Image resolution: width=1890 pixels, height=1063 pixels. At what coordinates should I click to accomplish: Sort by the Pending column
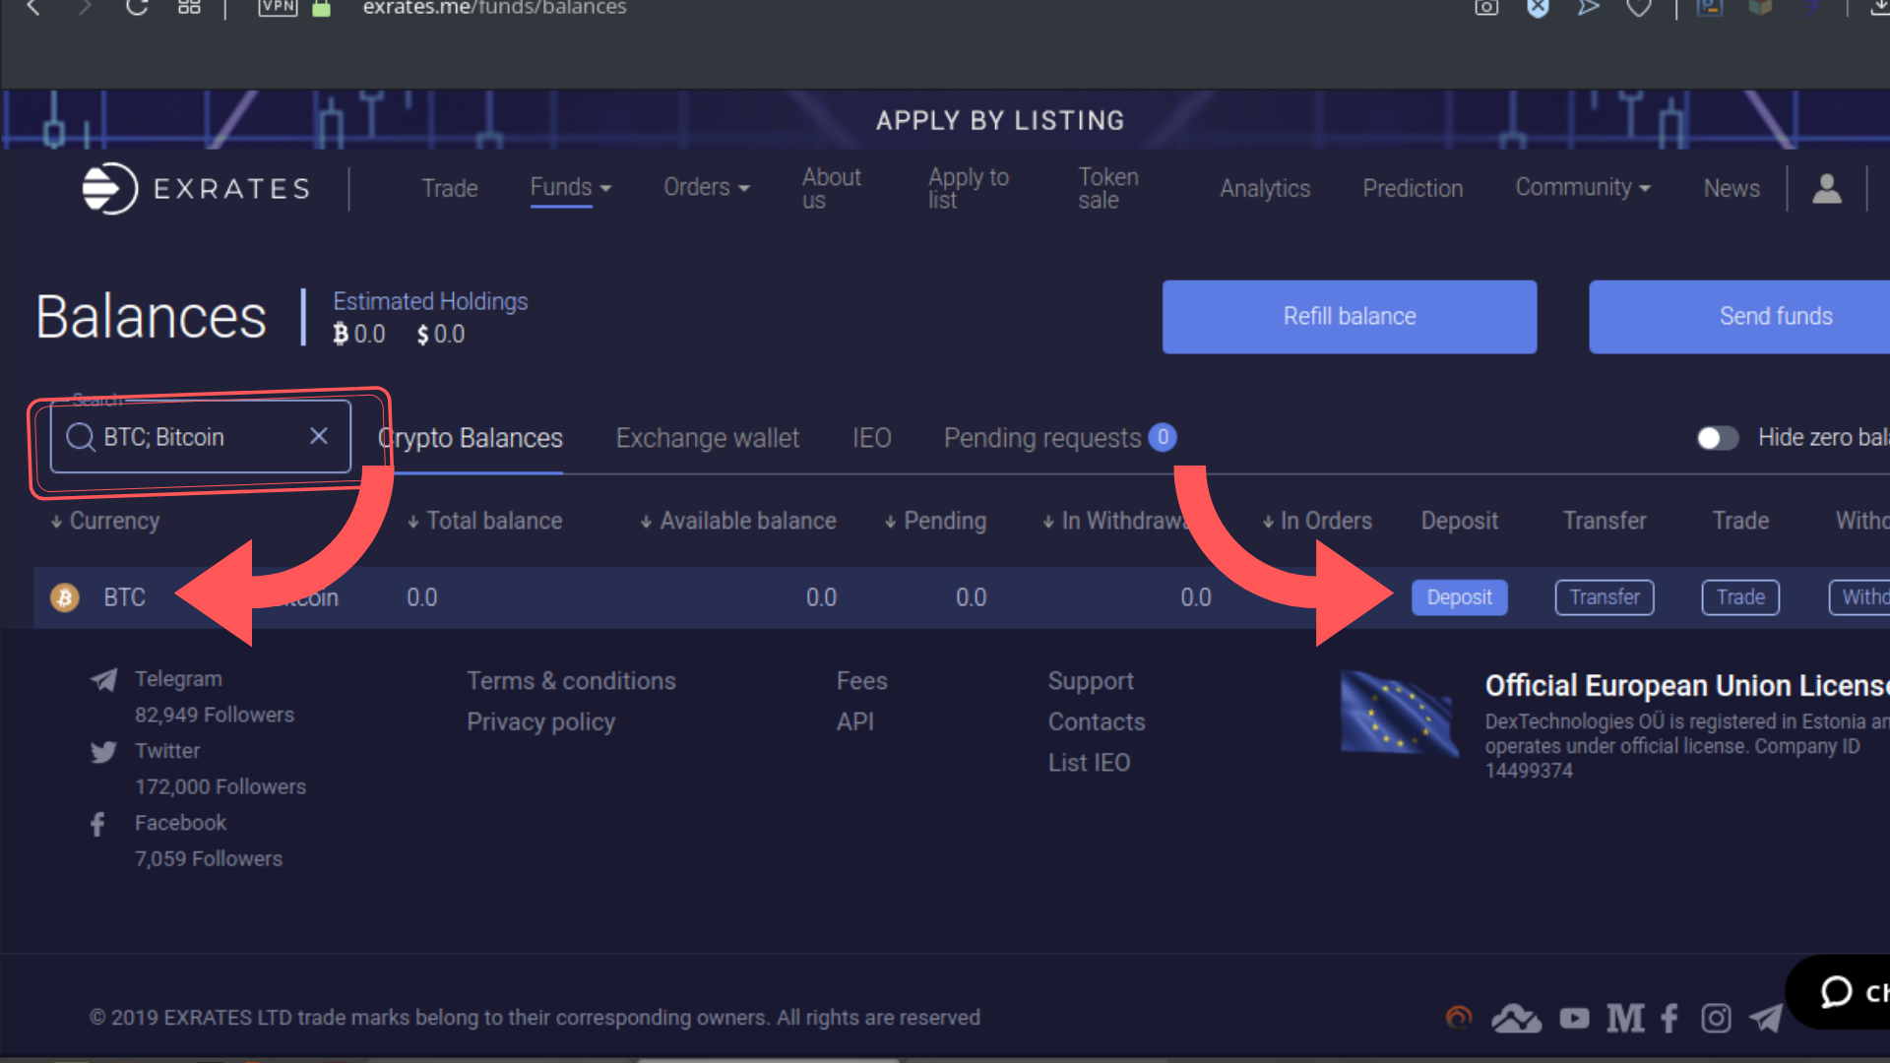[935, 521]
